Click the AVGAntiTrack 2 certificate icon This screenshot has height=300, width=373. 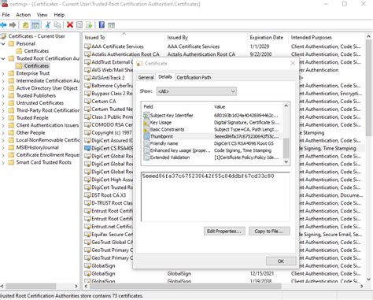point(87,78)
